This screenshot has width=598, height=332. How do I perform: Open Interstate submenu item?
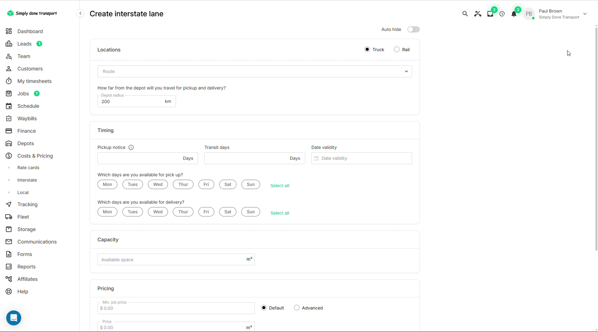[27, 180]
